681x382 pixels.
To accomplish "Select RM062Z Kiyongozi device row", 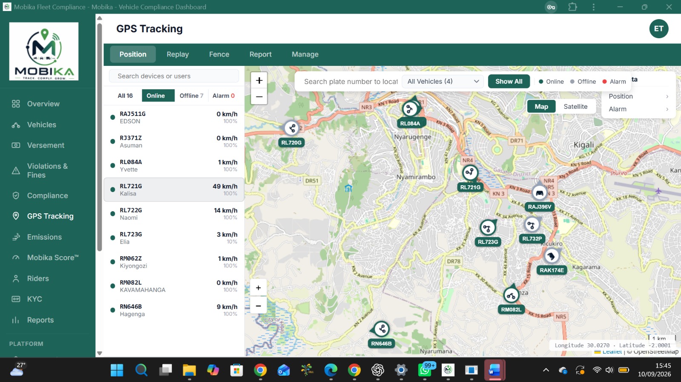I will click(174, 262).
